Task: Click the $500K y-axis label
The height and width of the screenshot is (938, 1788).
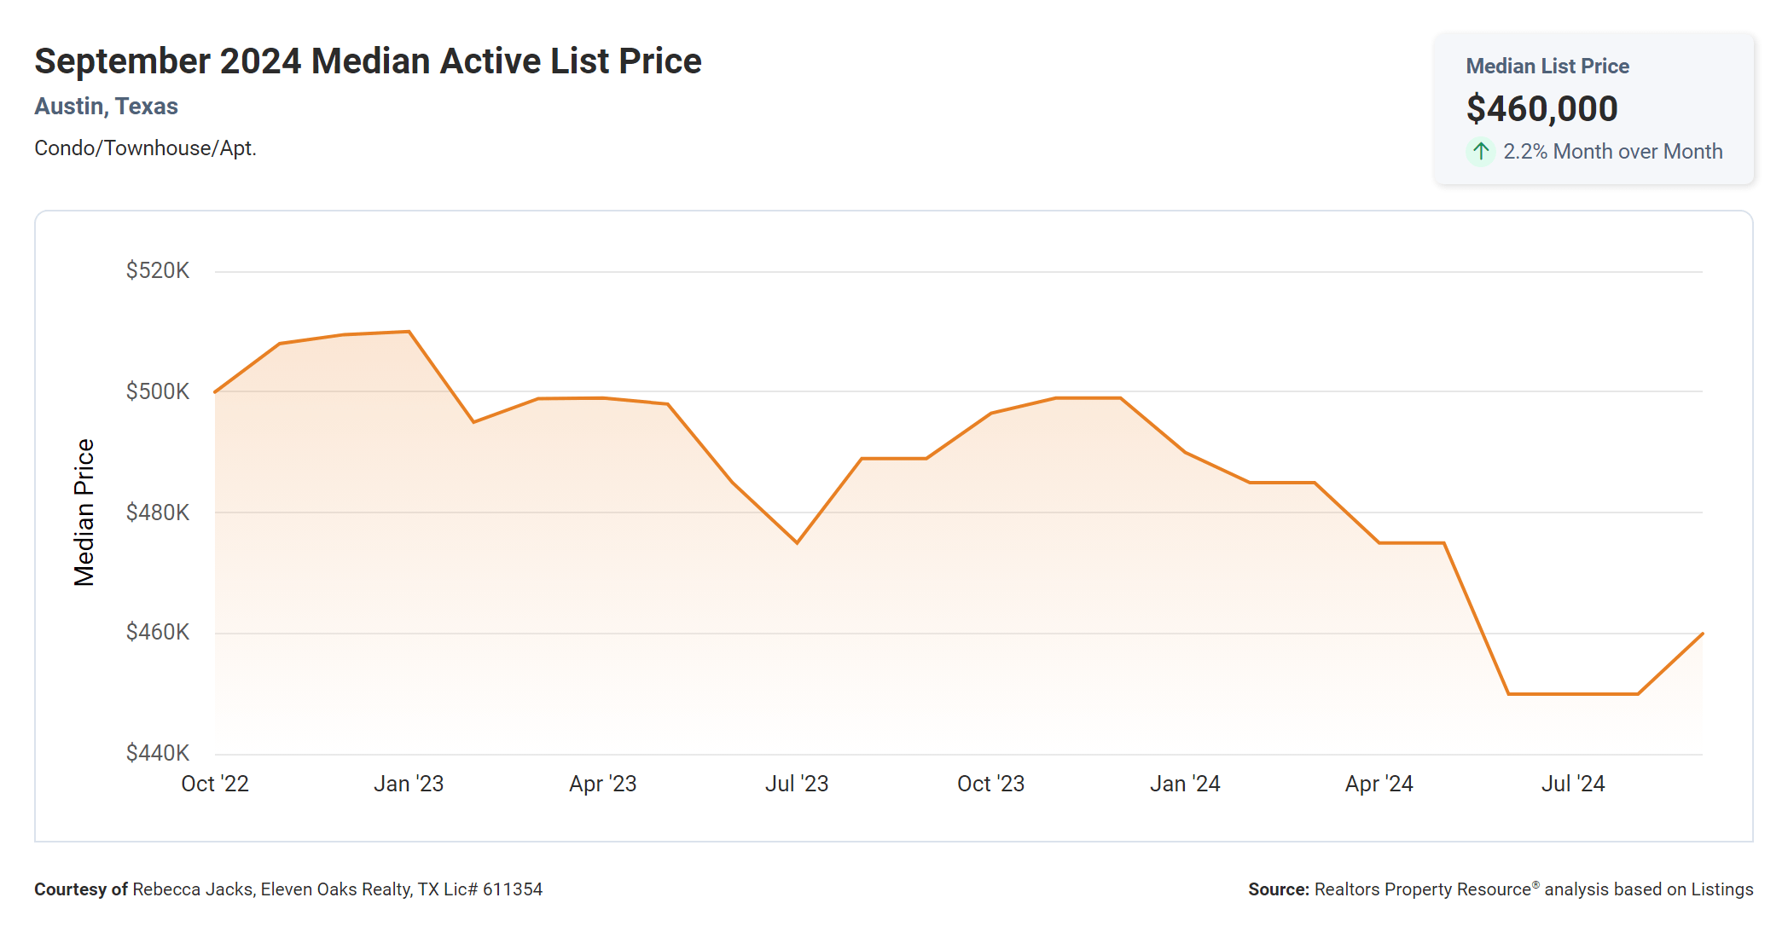Action: click(x=158, y=391)
